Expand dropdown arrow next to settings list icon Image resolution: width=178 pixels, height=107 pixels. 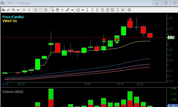(18, 10)
